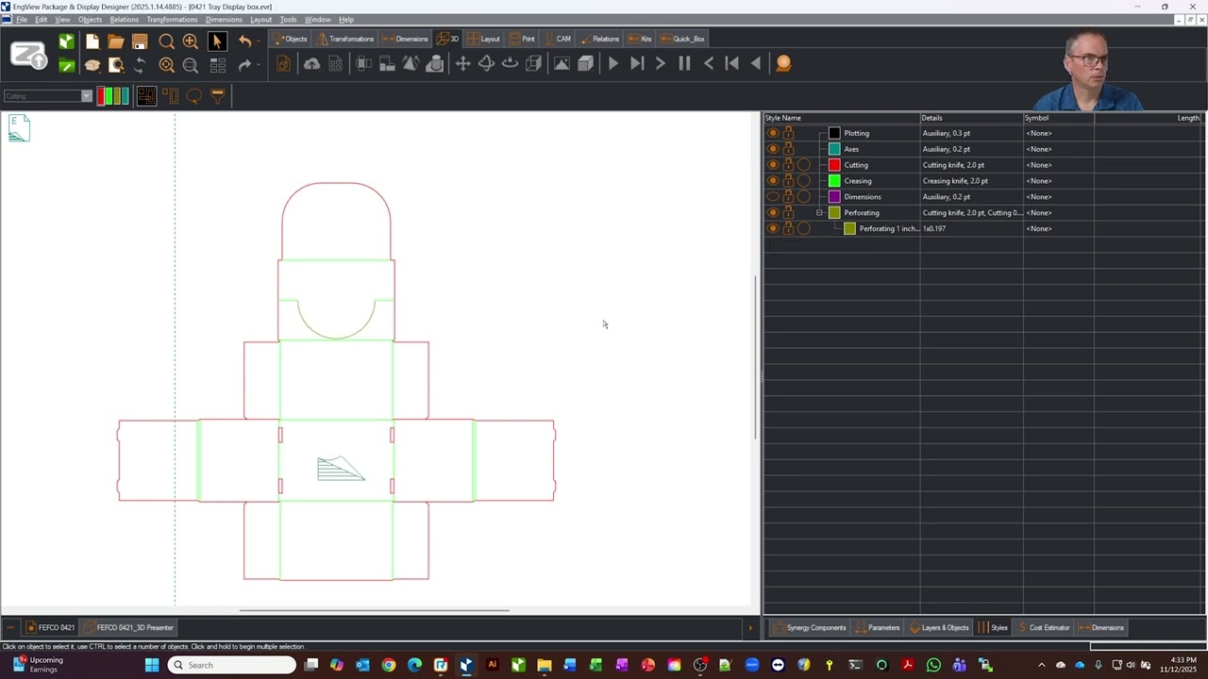
Task: Click the mirror flip triangles icon
Action: click(411, 64)
